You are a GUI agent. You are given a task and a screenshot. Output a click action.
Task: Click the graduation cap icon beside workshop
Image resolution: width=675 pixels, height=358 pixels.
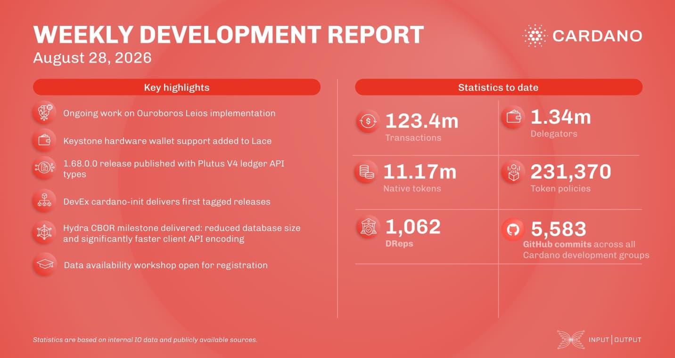tap(45, 265)
